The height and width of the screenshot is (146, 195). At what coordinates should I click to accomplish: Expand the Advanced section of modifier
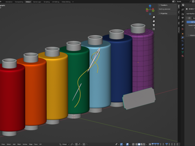click(192, 35)
